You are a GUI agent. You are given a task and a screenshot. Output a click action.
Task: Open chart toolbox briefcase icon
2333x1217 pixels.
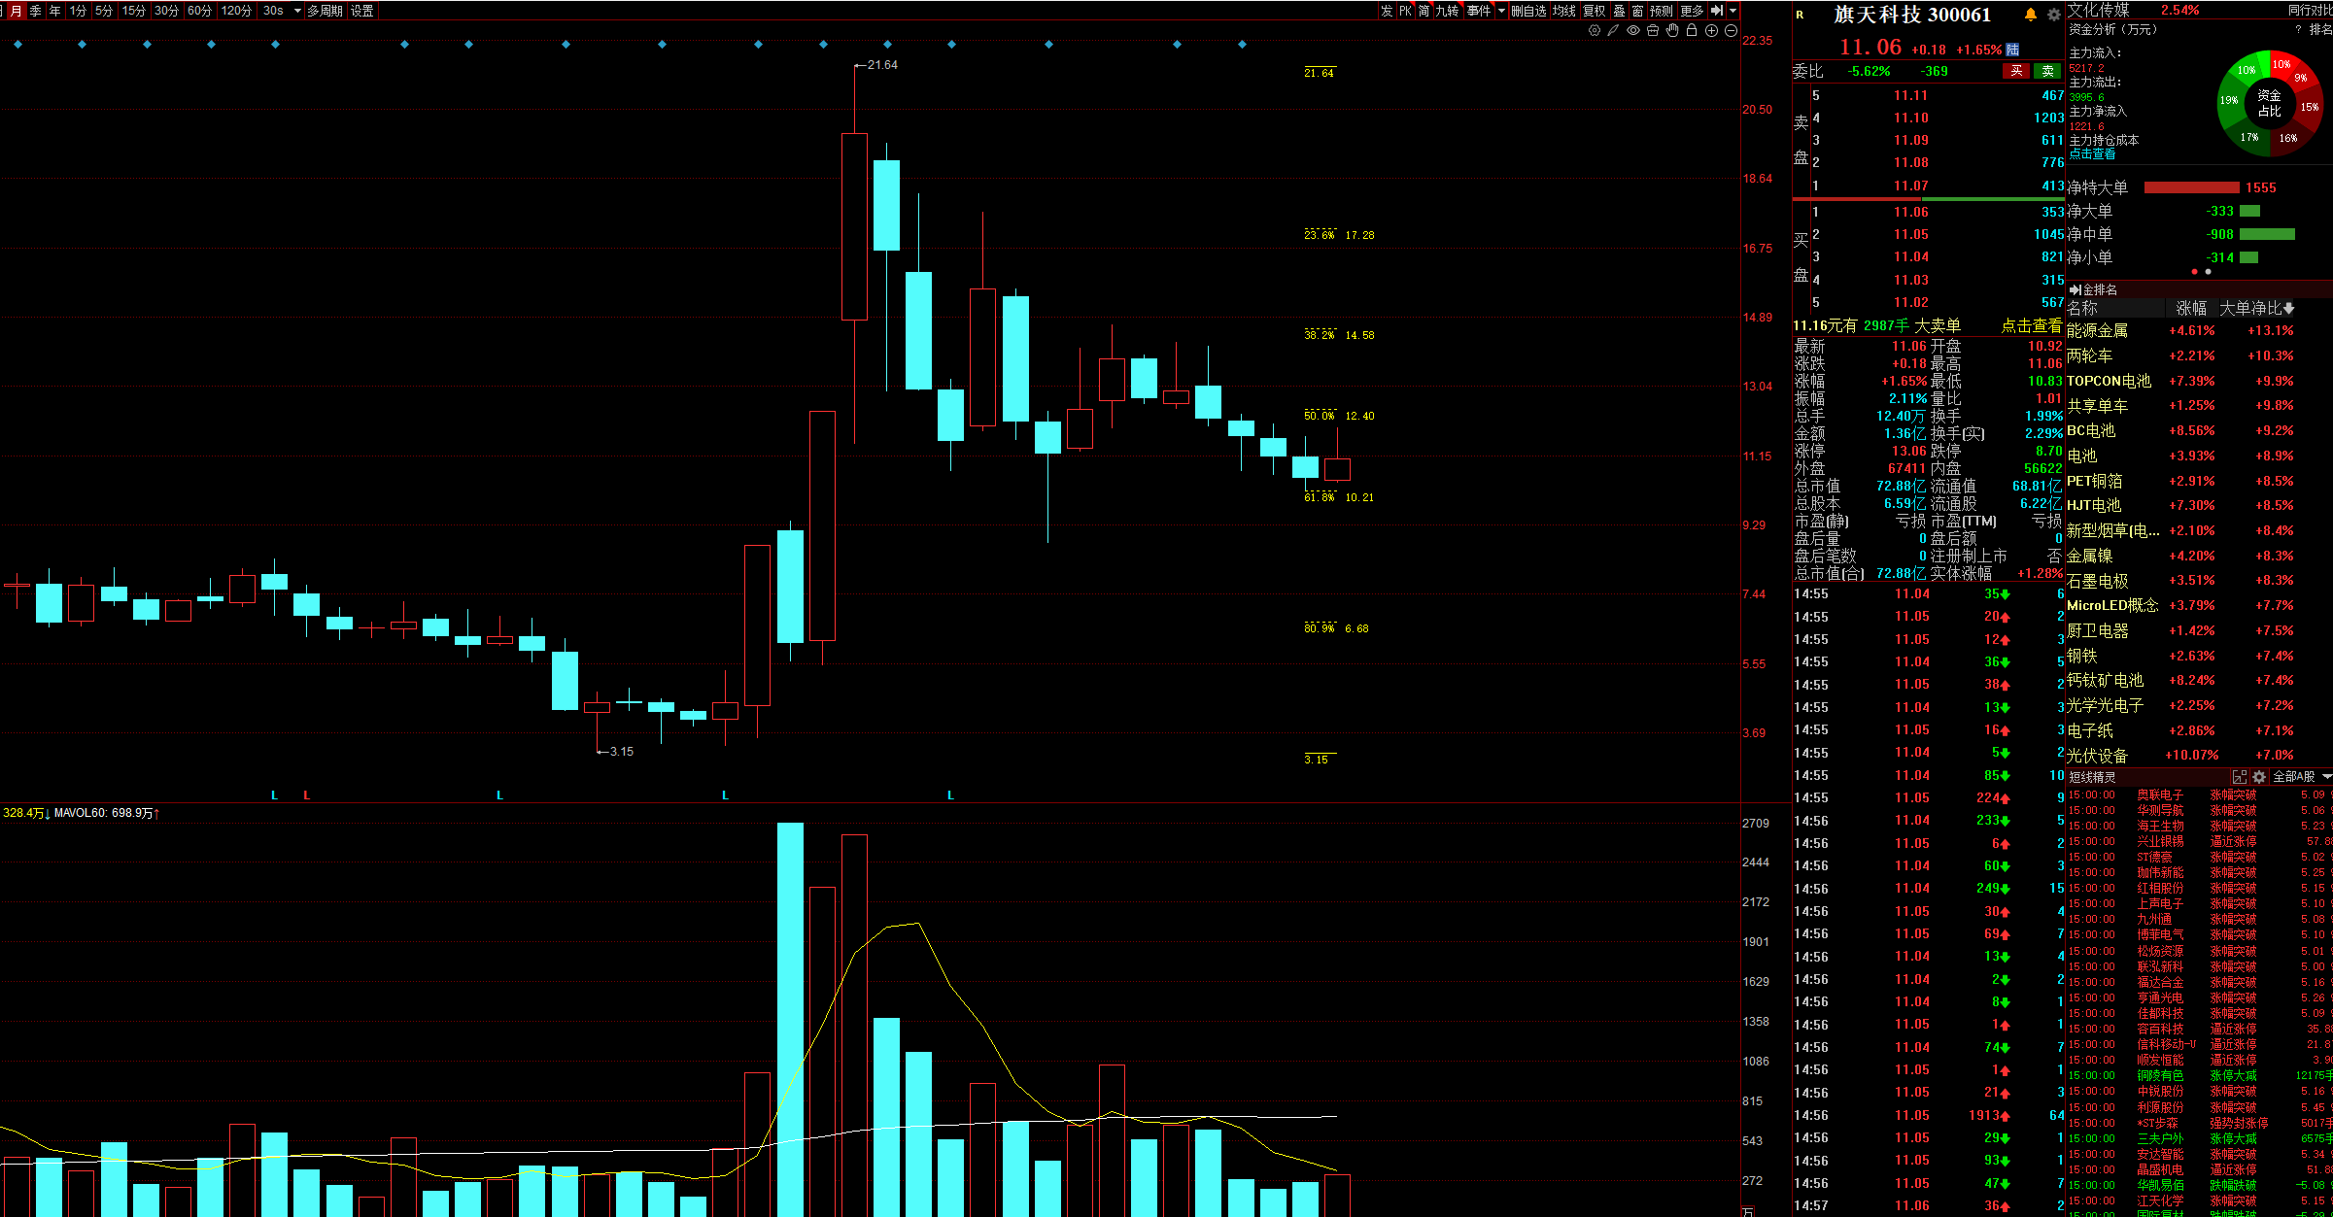pos(1653,31)
